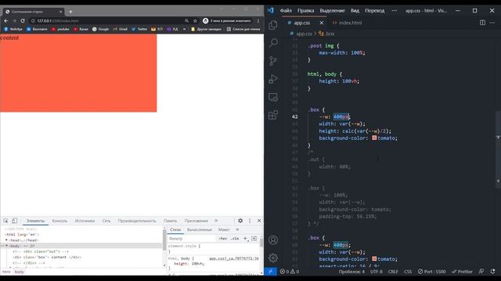Open the app.css source link in Styles

point(234,258)
